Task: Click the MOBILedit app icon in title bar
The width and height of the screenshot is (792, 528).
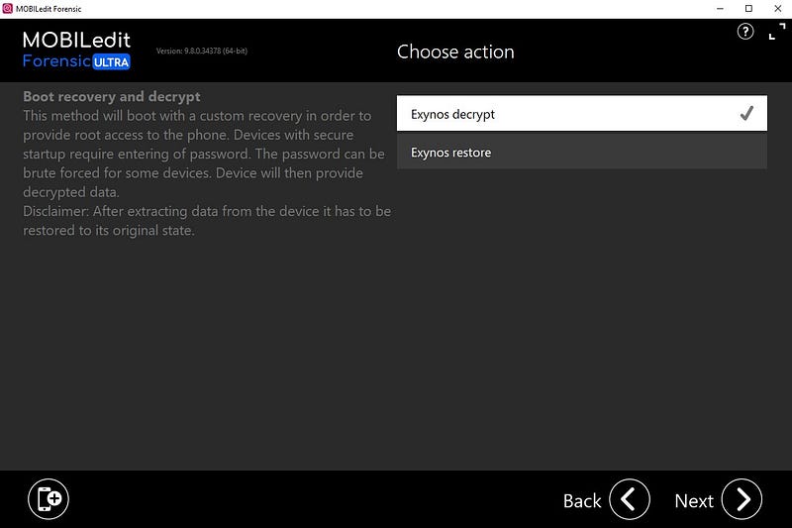Action: [x=7, y=9]
